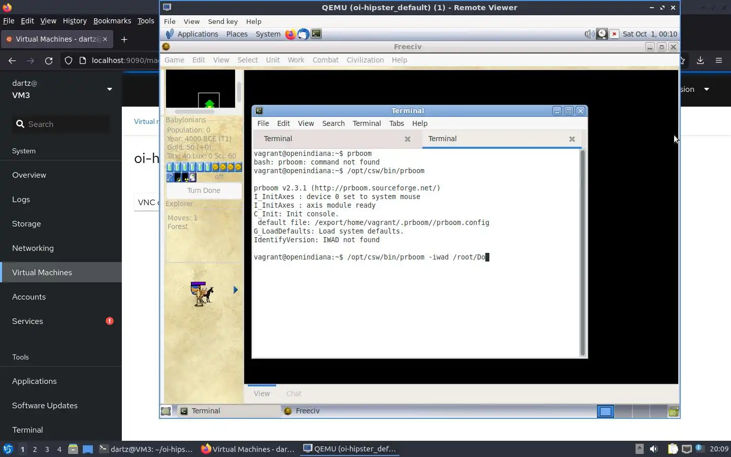Screen dimensions: 731x457
Task: Click the Cockpit sidebar Search field
Action: click(x=61, y=124)
